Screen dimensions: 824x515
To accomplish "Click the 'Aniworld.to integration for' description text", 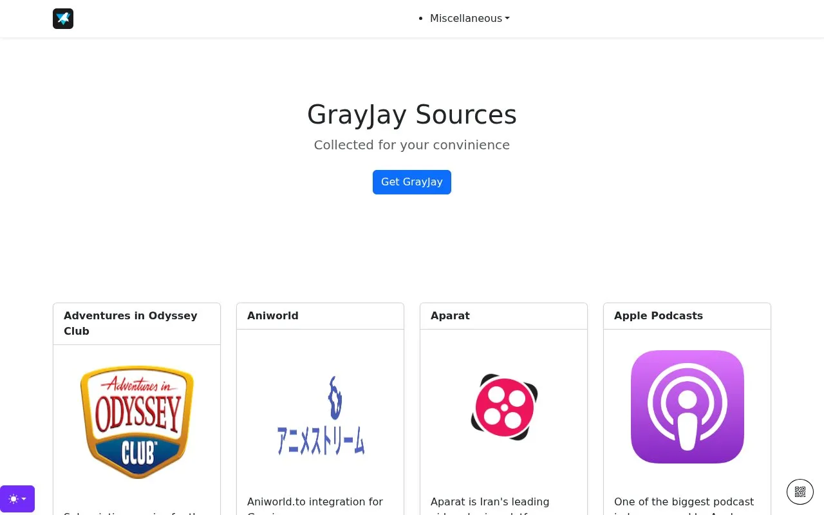I will (315, 501).
